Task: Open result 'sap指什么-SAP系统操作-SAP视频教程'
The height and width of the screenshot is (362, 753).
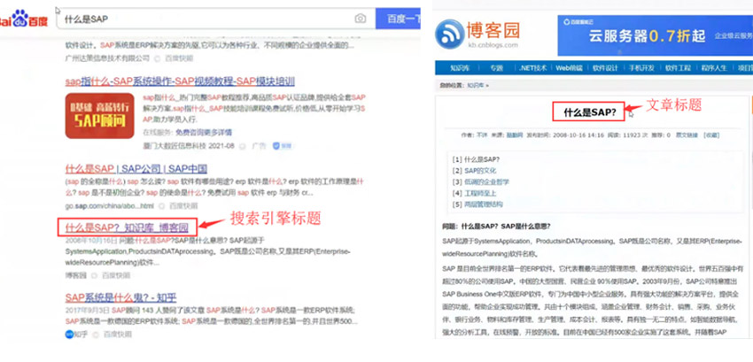Action: (180, 81)
